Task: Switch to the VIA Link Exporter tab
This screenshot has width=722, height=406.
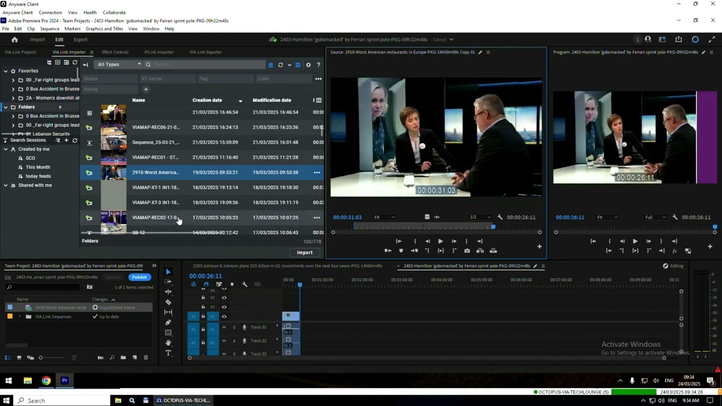Action: click(205, 52)
